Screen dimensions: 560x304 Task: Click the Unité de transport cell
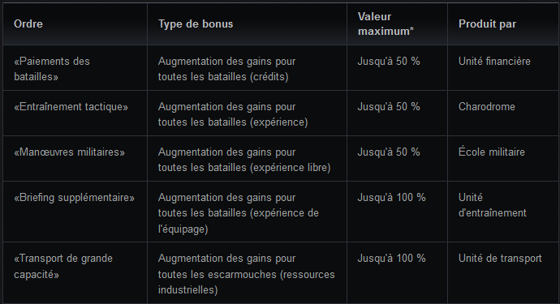[500, 259]
